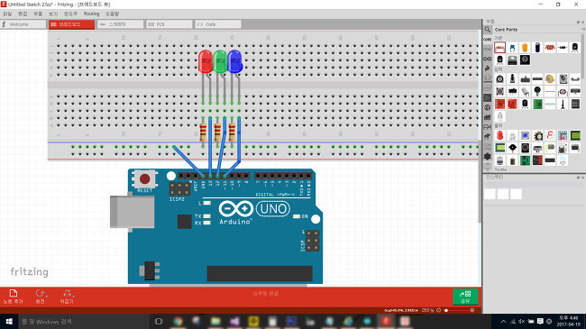Select the LED dot matrix part
Screen dimensions: 586x329
click(563, 135)
